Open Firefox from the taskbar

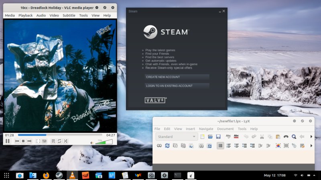click(x=46, y=175)
